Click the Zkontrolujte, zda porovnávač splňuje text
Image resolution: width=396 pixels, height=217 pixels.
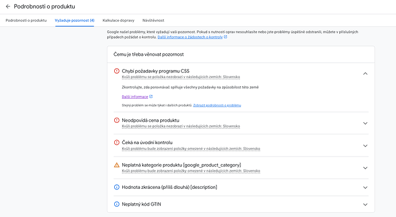191,87
